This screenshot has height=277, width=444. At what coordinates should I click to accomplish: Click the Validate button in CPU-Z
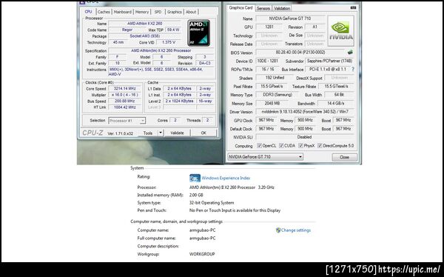(178, 133)
